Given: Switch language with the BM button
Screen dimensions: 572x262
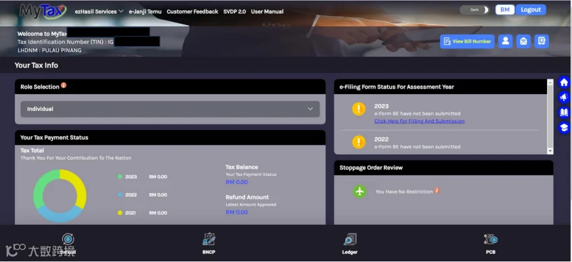Looking at the screenshot, I should pyautogui.click(x=505, y=10).
